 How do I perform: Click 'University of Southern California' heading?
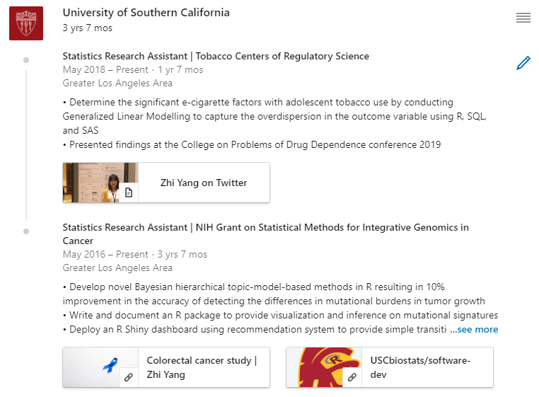[146, 13]
